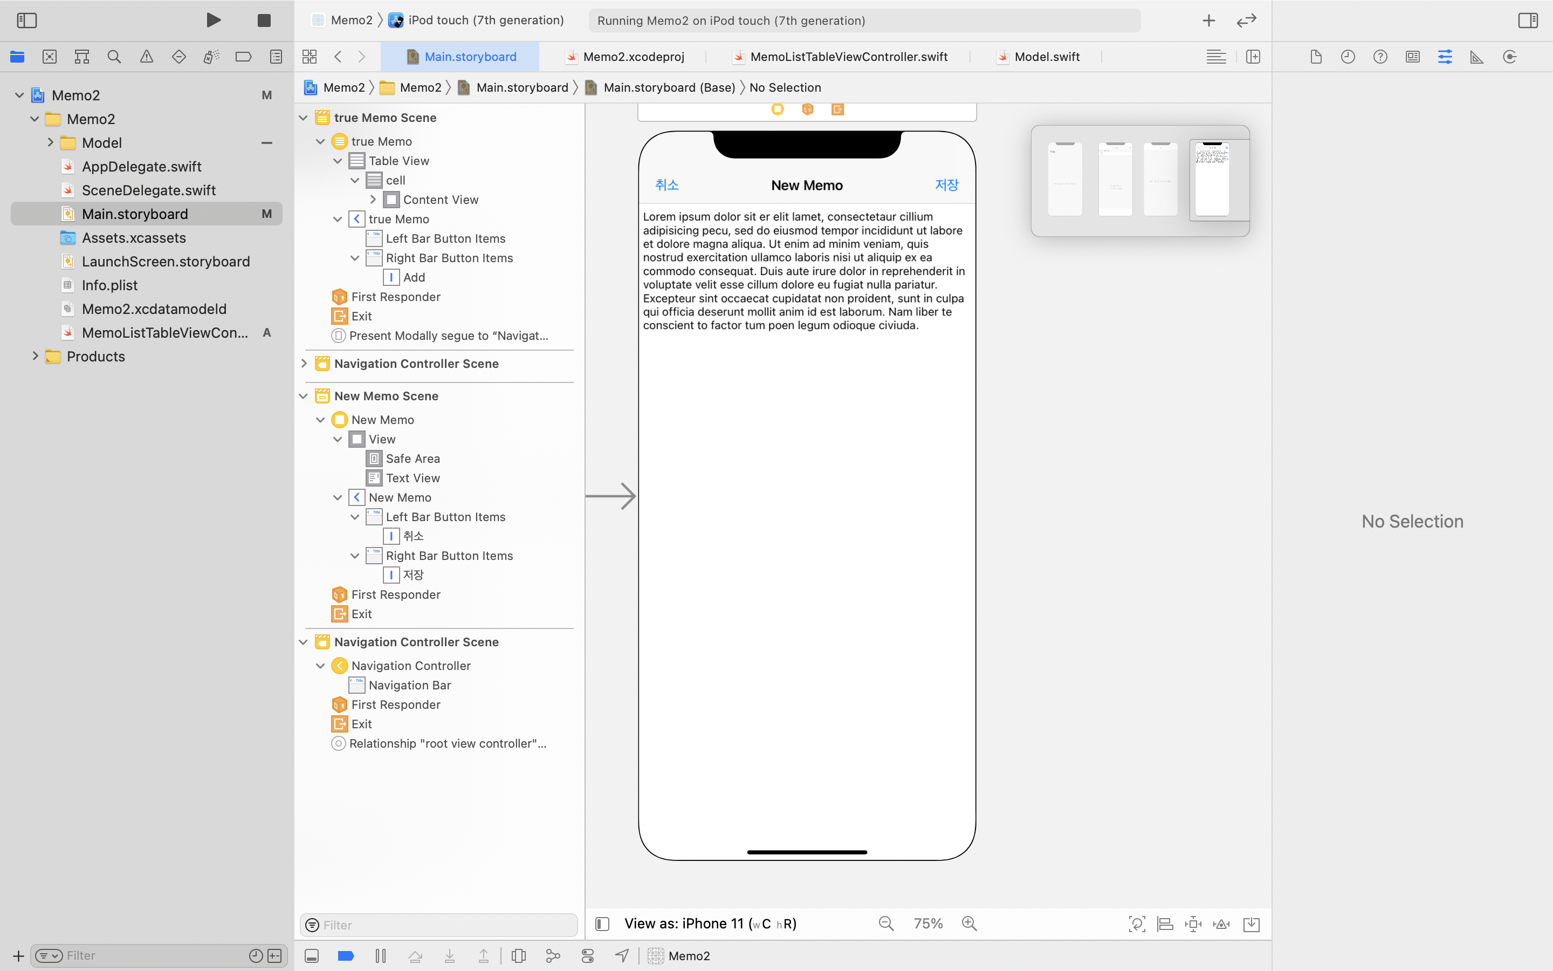The image size is (1553, 971).
Task: Open the Size inspector ruler icon
Action: click(x=1476, y=57)
